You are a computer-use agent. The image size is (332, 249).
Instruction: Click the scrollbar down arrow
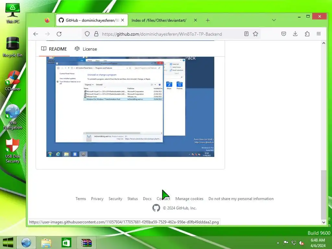[x=324, y=222]
